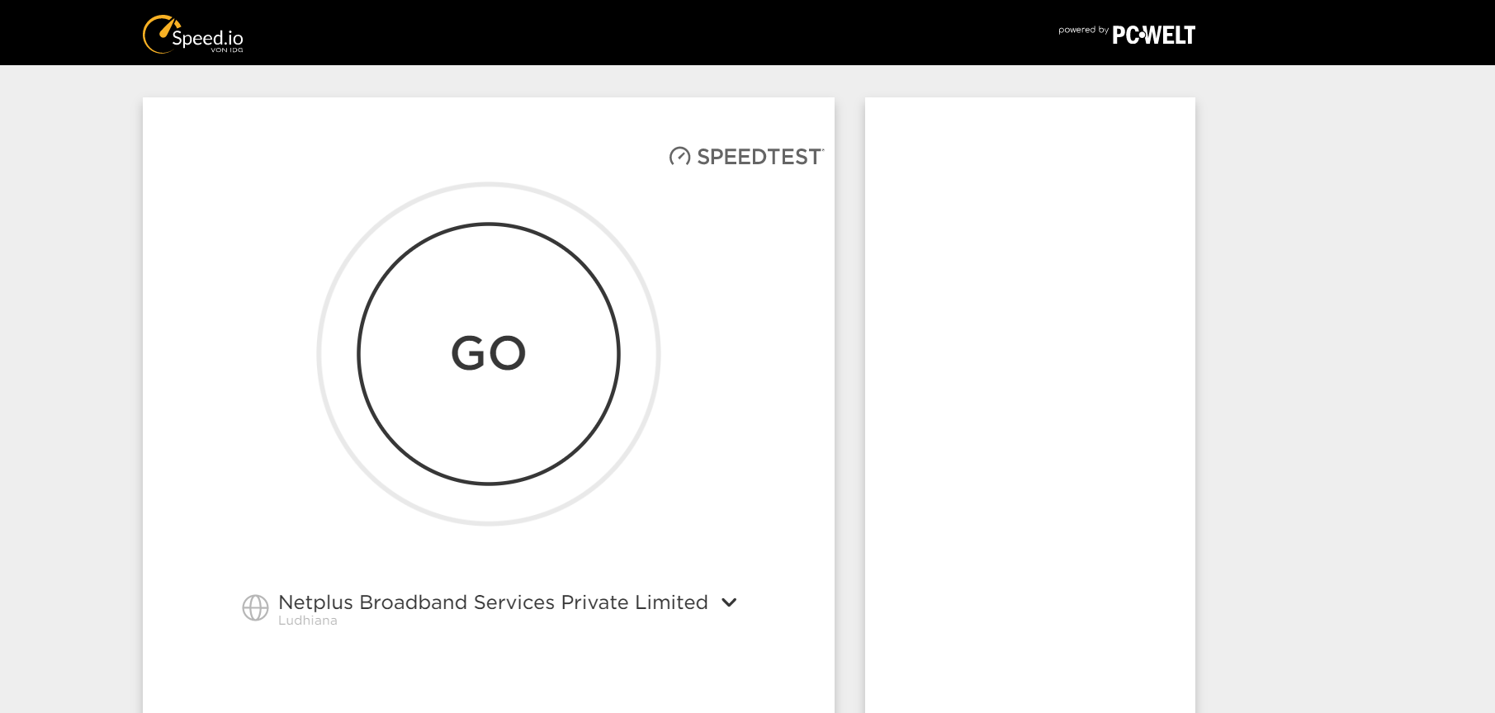Screen dimensions: 1495x713
Task: Click the SPEEDTEST wordmark
Action: point(759,157)
